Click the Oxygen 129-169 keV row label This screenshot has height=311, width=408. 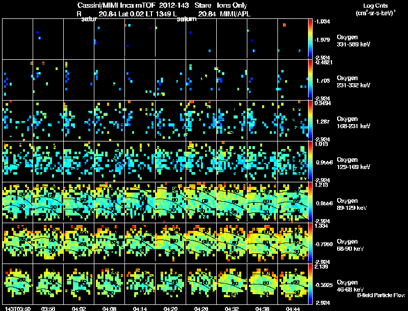coord(353,163)
